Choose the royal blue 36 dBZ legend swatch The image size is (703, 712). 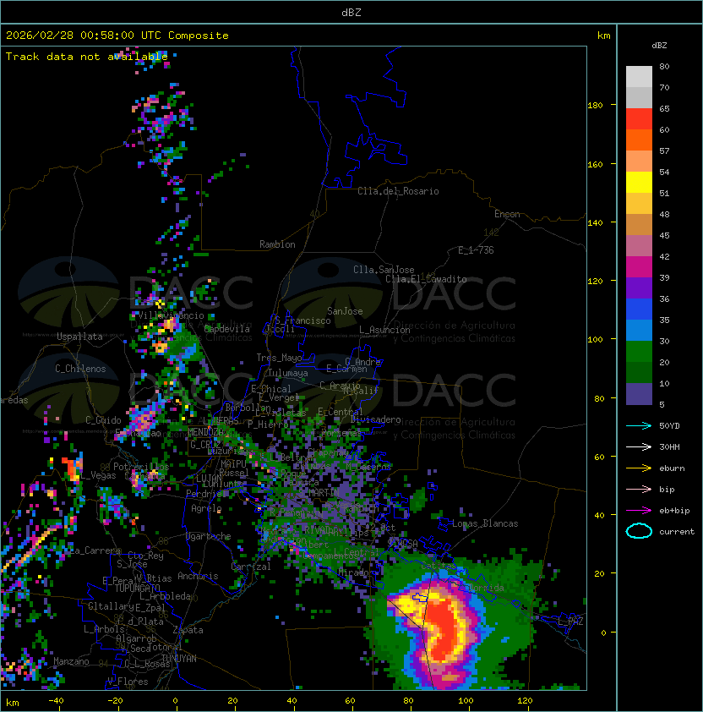click(639, 309)
